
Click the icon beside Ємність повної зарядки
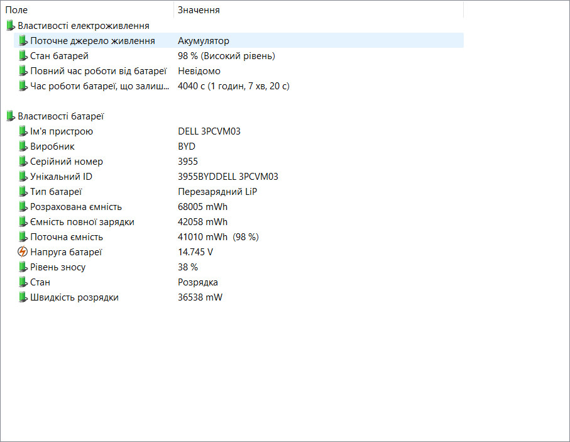[23, 221]
